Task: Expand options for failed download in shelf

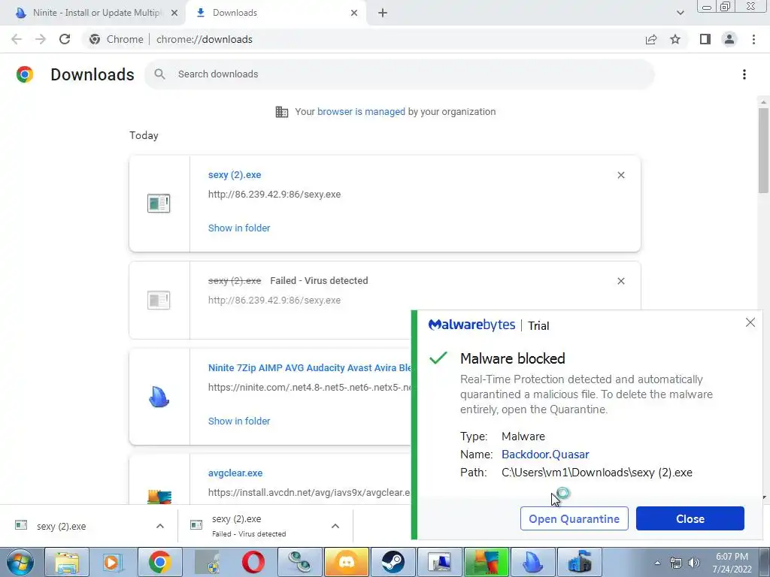Action: (x=335, y=526)
